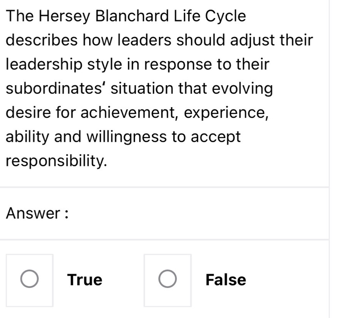The image size is (337, 318).
Task: Click the word 'evolving'
Action: (x=246, y=88)
